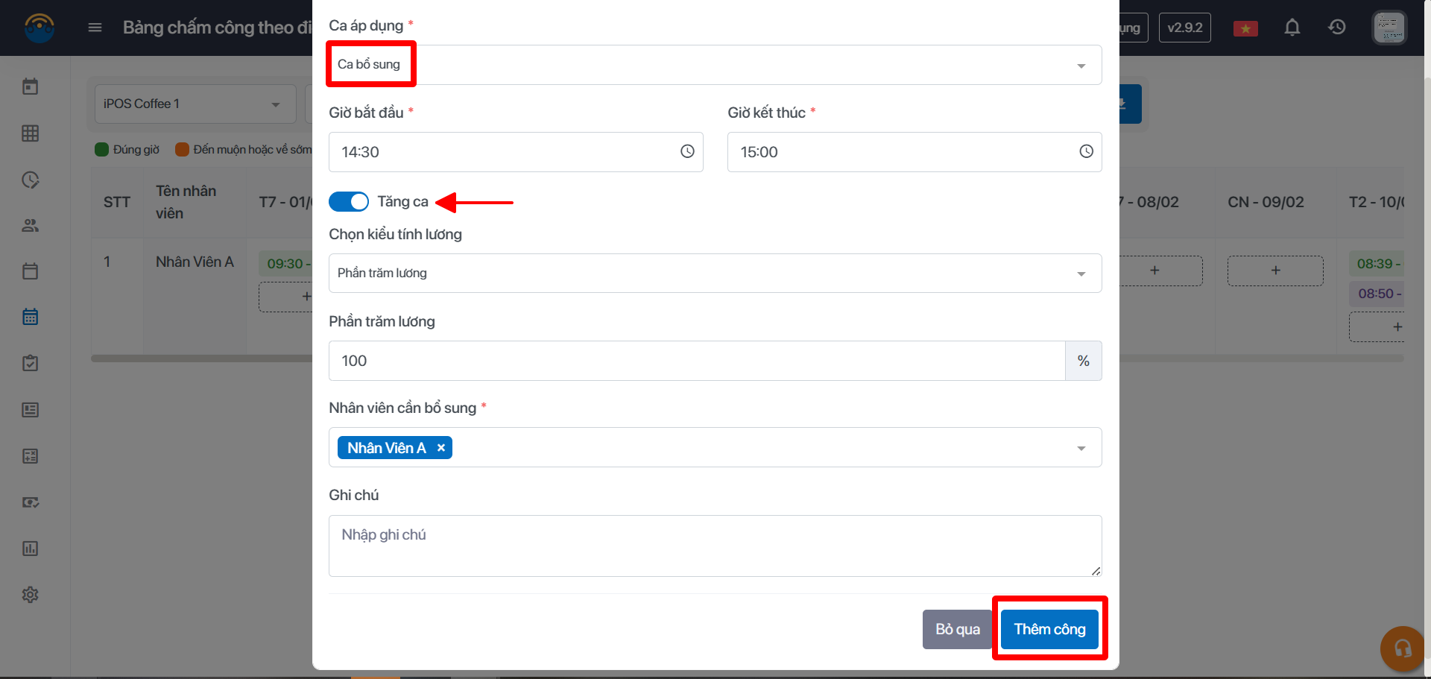
Task: Click the Bỏ qua button
Action: [957, 629]
